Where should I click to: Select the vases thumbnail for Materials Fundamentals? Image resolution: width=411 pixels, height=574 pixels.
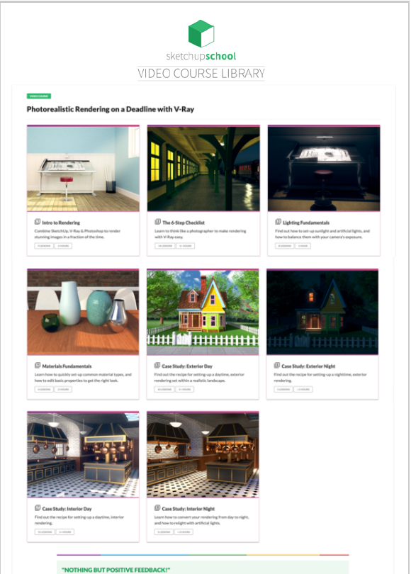[x=83, y=312]
